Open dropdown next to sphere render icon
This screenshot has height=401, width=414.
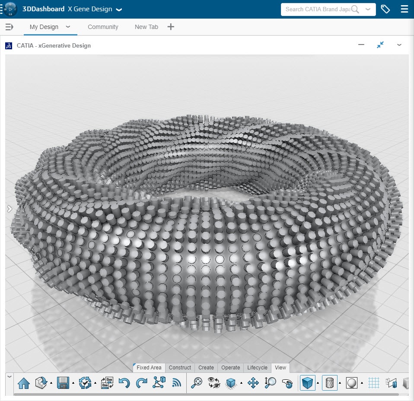click(x=362, y=383)
